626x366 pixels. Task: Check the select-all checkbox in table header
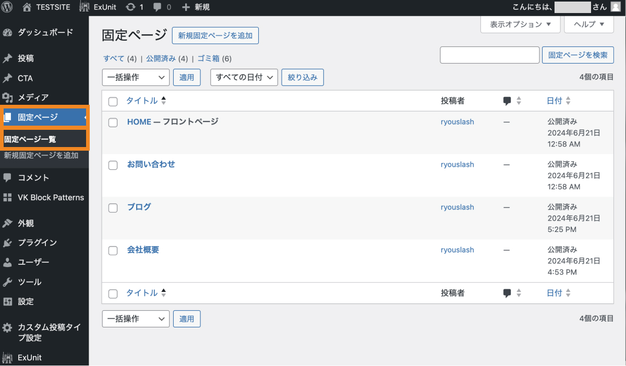click(113, 101)
